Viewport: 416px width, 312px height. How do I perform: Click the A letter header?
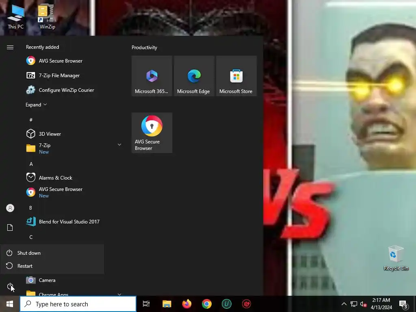tap(31, 164)
